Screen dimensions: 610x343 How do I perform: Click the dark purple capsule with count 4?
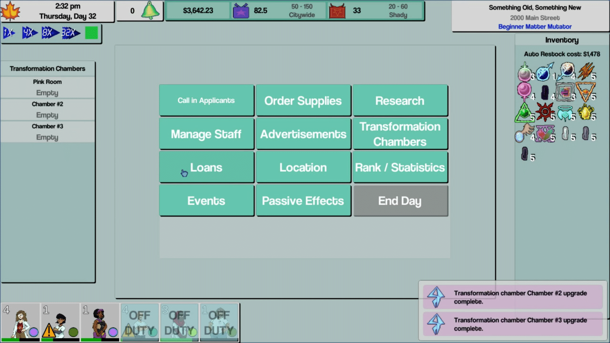point(545,92)
